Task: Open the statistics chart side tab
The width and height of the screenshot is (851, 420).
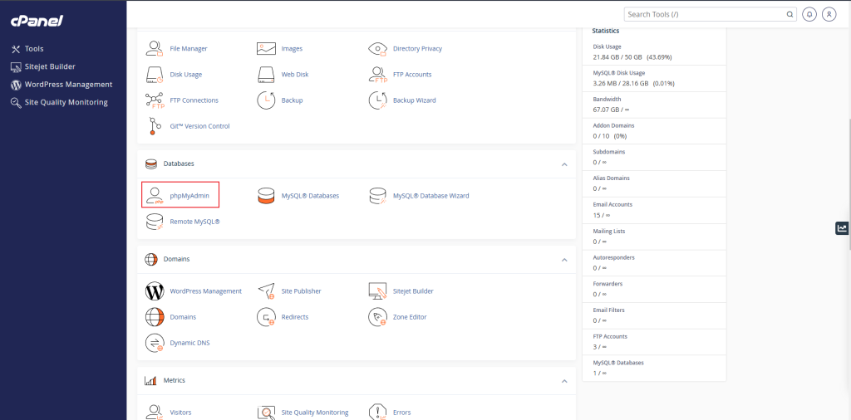Action: [x=843, y=228]
